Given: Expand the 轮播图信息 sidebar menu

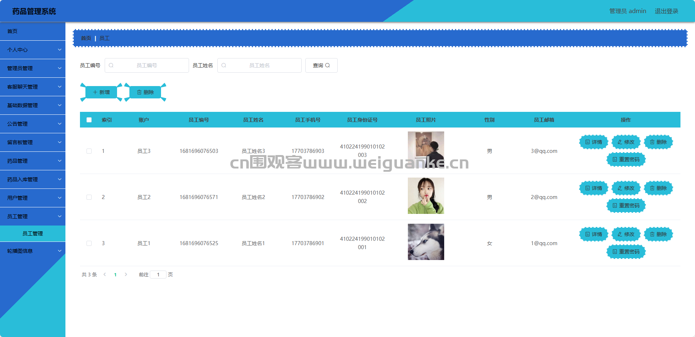Looking at the screenshot, I should point(33,251).
